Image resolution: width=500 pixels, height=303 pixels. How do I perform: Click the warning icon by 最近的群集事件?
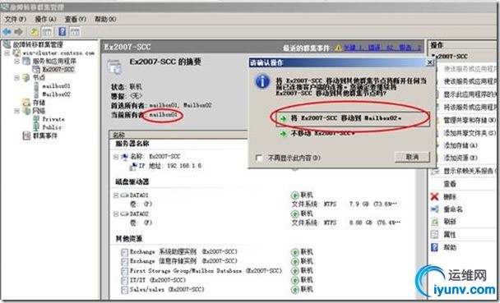[338, 48]
